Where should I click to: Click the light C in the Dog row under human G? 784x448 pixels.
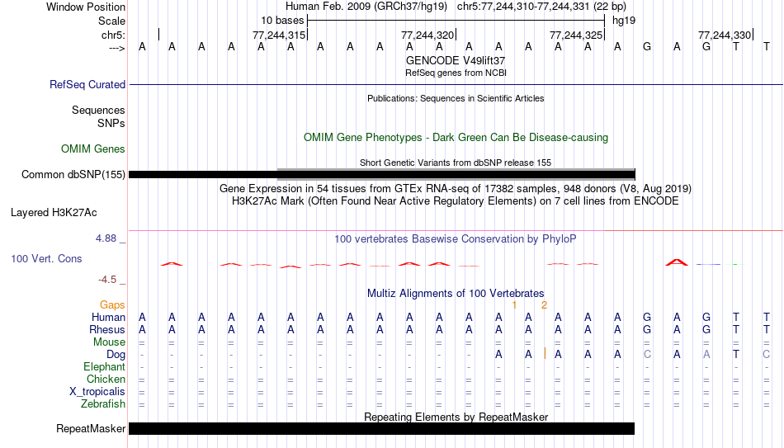point(648,355)
